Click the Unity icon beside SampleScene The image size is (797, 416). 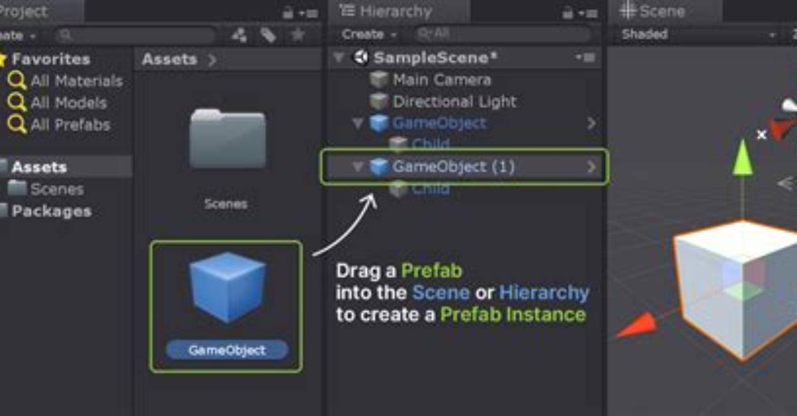(361, 58)
